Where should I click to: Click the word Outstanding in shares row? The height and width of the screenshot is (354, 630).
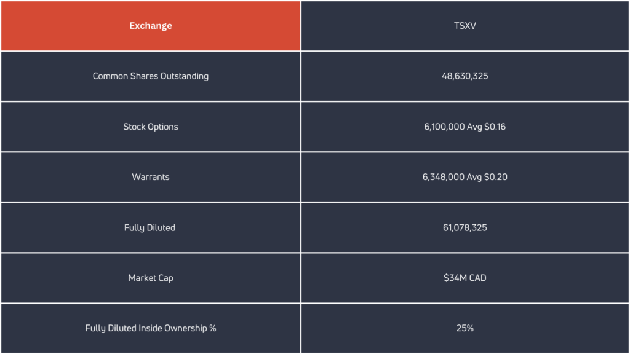[x=185, y=76]
